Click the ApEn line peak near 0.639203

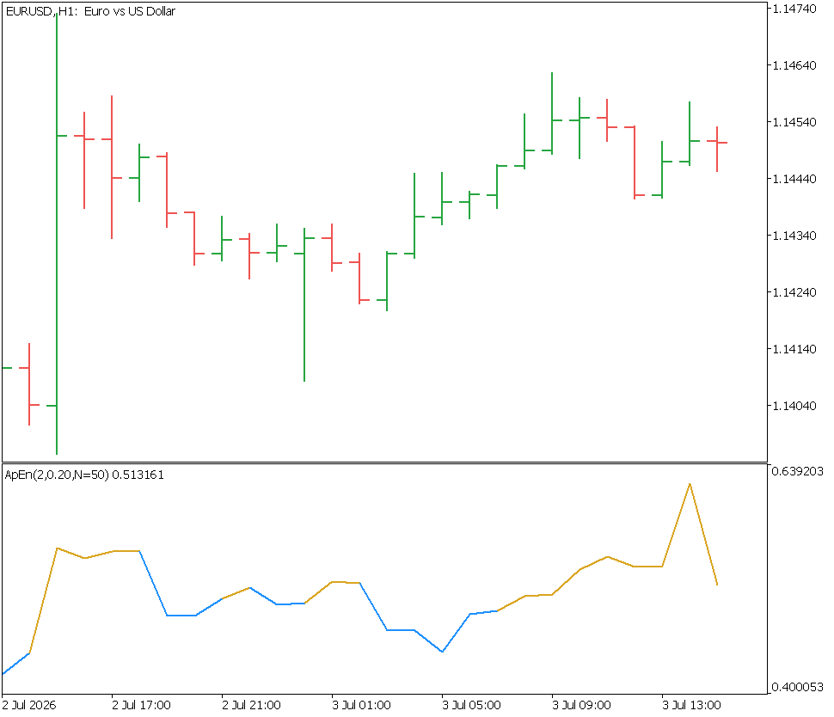pos(690,484)
